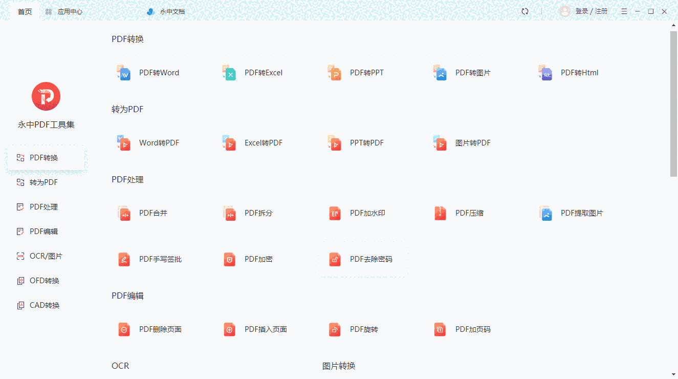The width and height of the screenshot is (678, 379).
Task: 点击 PDF转PPT 图标
Action: (356, 73)
